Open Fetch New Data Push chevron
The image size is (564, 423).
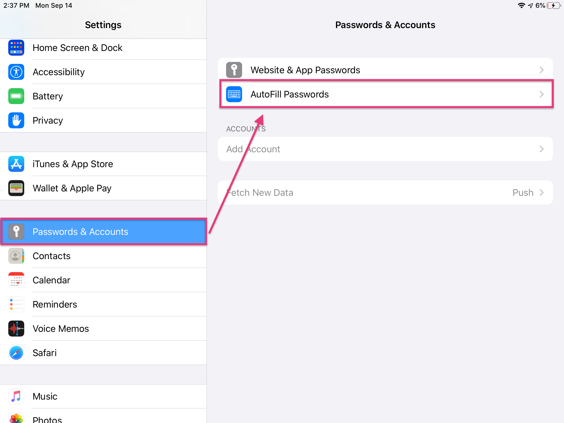pos(541,192)
